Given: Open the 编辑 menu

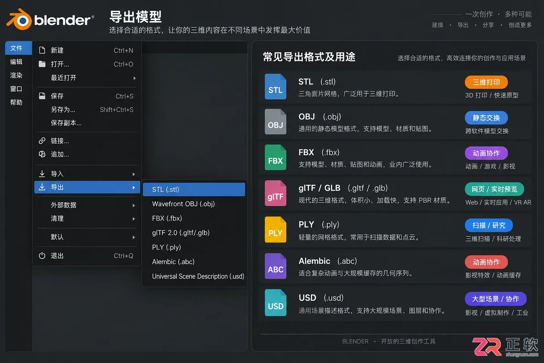Looking at the screenshot, I should (x=16, y=62).
